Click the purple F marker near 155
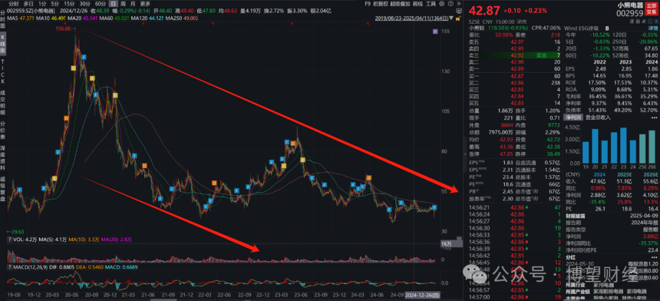The width and height of the screenshot is (660, 301). point(435,32)
